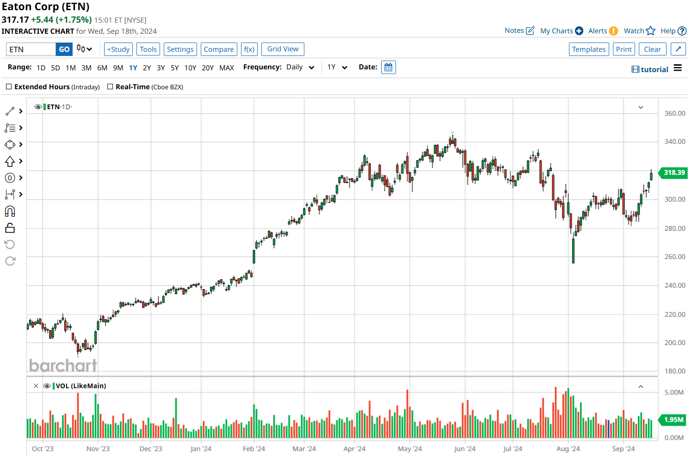Open the Frequency Daily dropdown
The image size is (692, 456).
click(x=300, y=68)
